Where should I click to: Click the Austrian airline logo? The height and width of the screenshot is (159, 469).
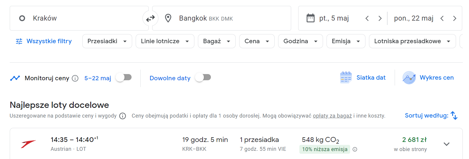pyautogui.click(x=28, y=144)
